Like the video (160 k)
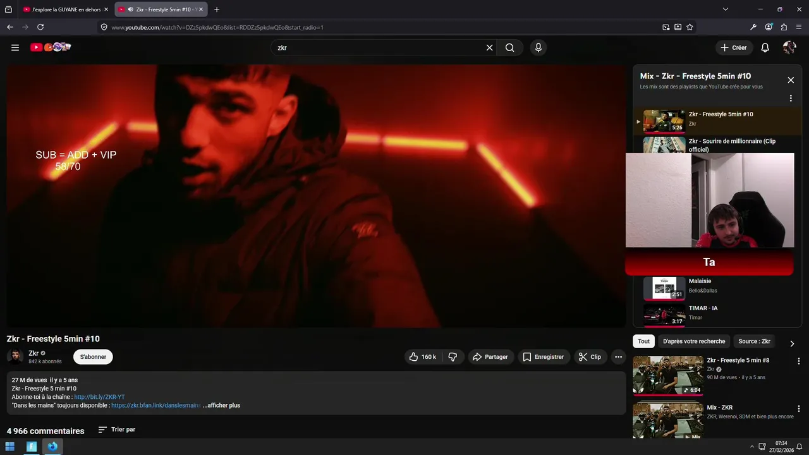 tap(423, 357)
